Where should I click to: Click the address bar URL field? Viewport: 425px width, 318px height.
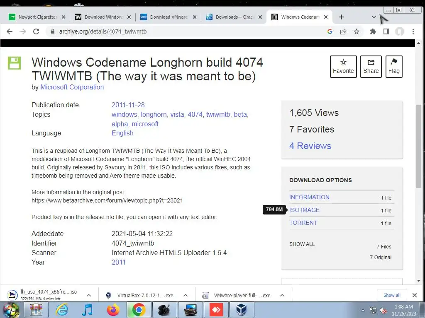tap(187, 31)
